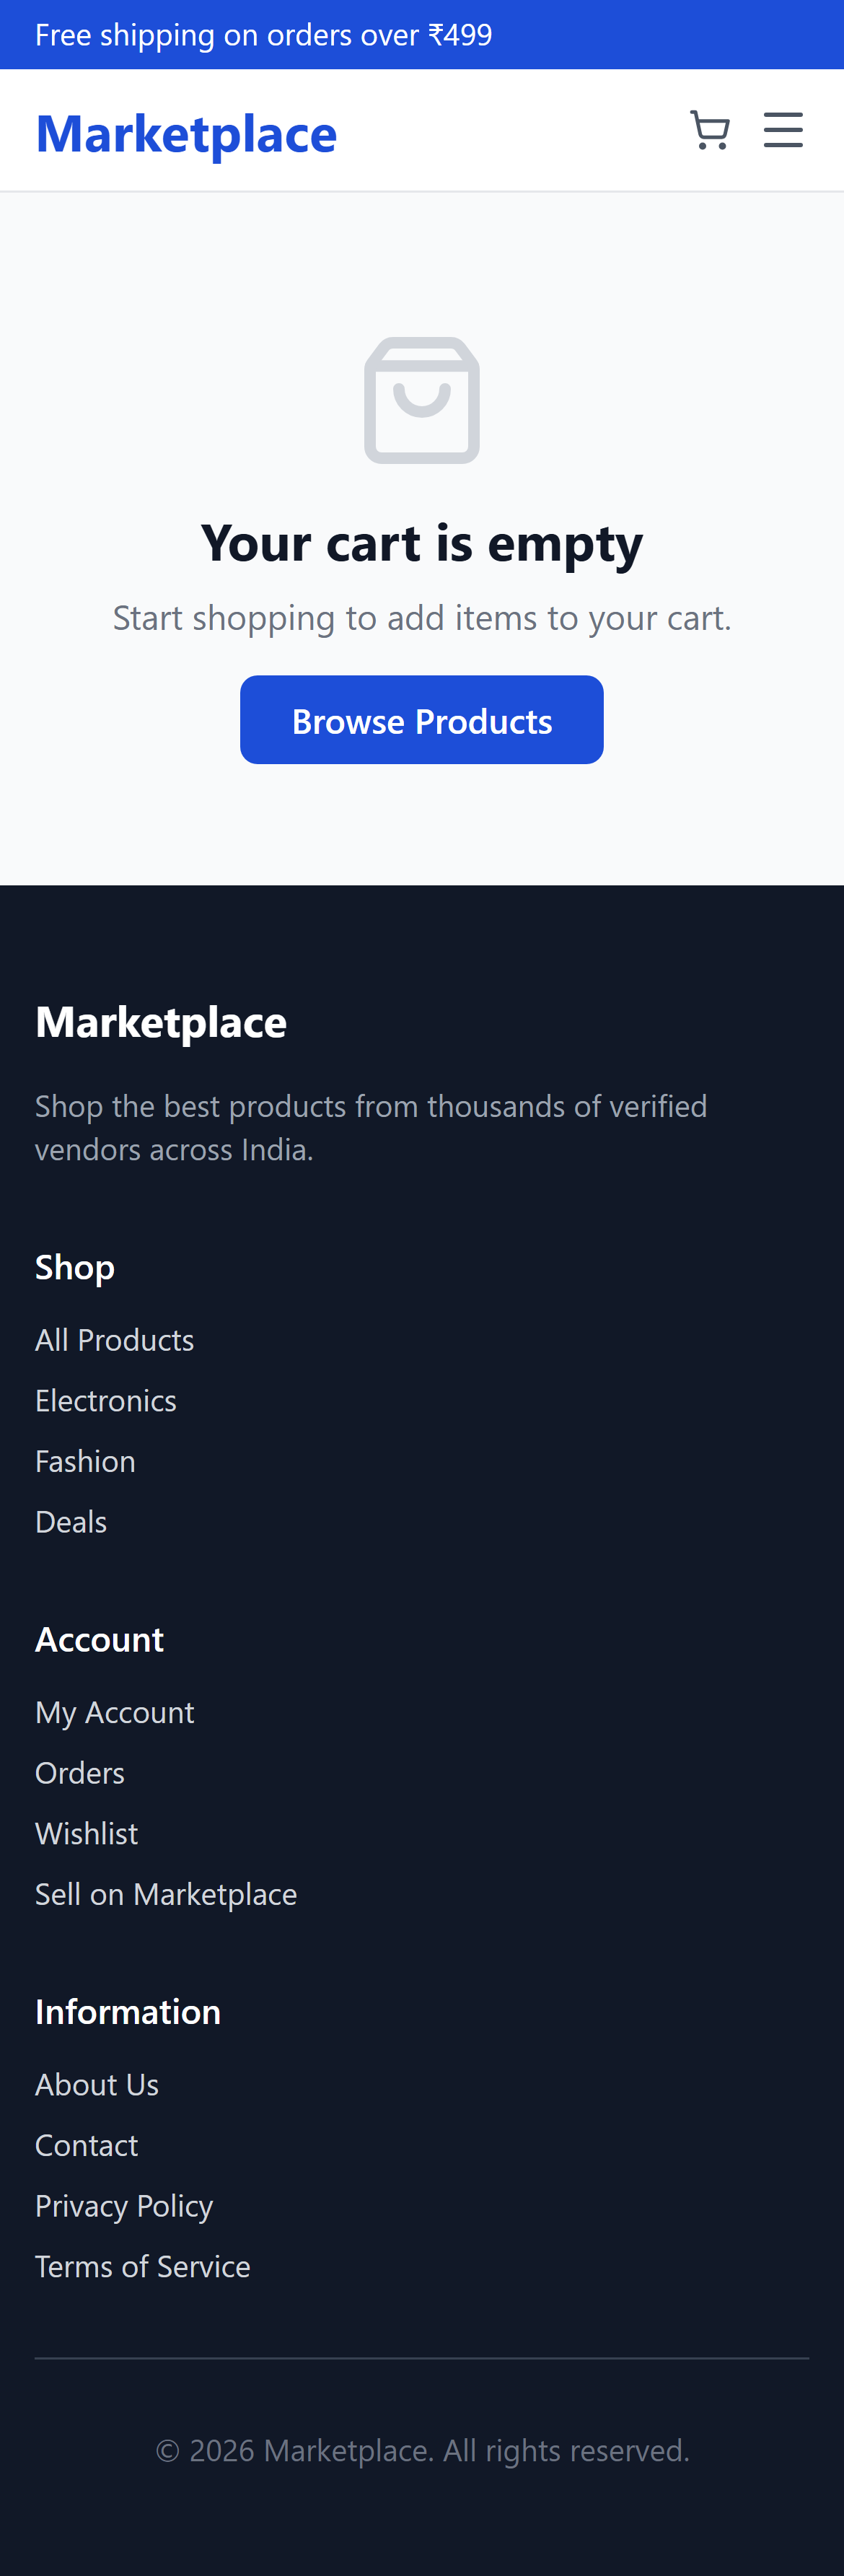The image size is (844, 2576).
Task: Click the white Marketplace footer title
Action: pyautogui.click(x=161, y=1023)
